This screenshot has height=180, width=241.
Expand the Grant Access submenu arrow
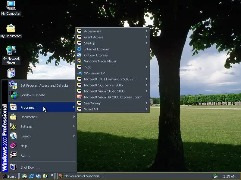(147, 37)
